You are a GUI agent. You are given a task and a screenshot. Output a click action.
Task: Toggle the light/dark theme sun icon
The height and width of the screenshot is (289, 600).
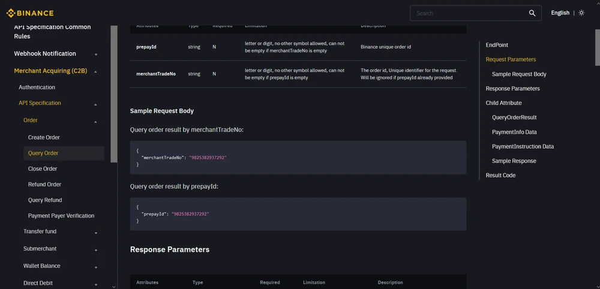pos(581,13)
